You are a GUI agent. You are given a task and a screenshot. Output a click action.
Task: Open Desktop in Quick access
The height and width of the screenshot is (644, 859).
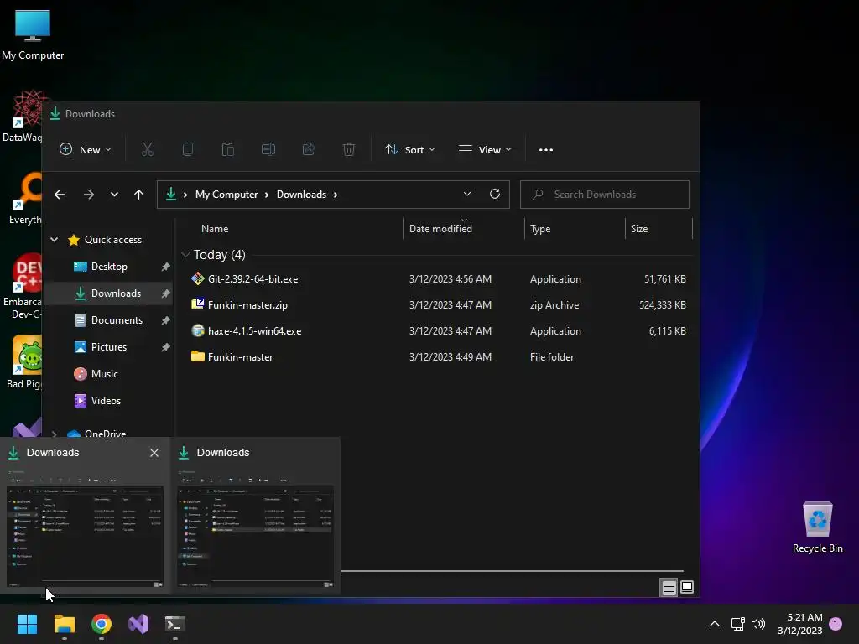(109, 267)
